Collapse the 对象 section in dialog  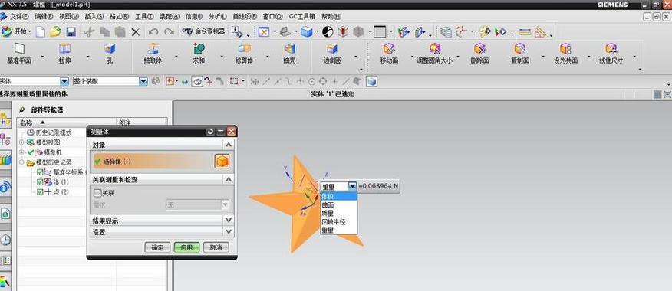point(229,145)
